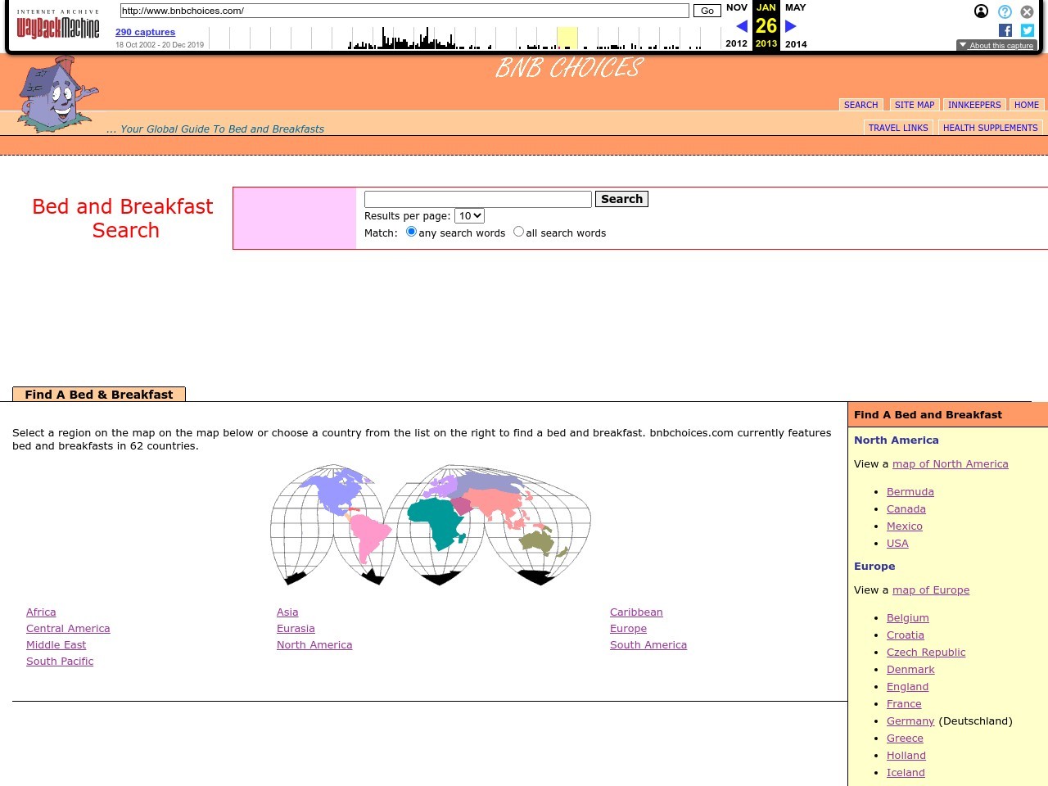Click the Wayback Machine logo
This screenshot has width=1048, height=786.
point(57,27)
